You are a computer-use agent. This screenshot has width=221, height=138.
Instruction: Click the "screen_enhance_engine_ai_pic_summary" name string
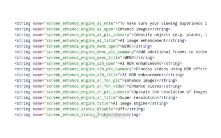point(88,35)
